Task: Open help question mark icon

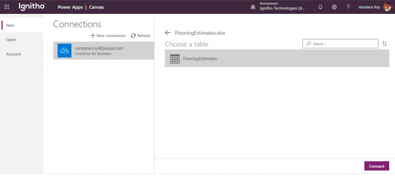Action: (x=348, y=7)
